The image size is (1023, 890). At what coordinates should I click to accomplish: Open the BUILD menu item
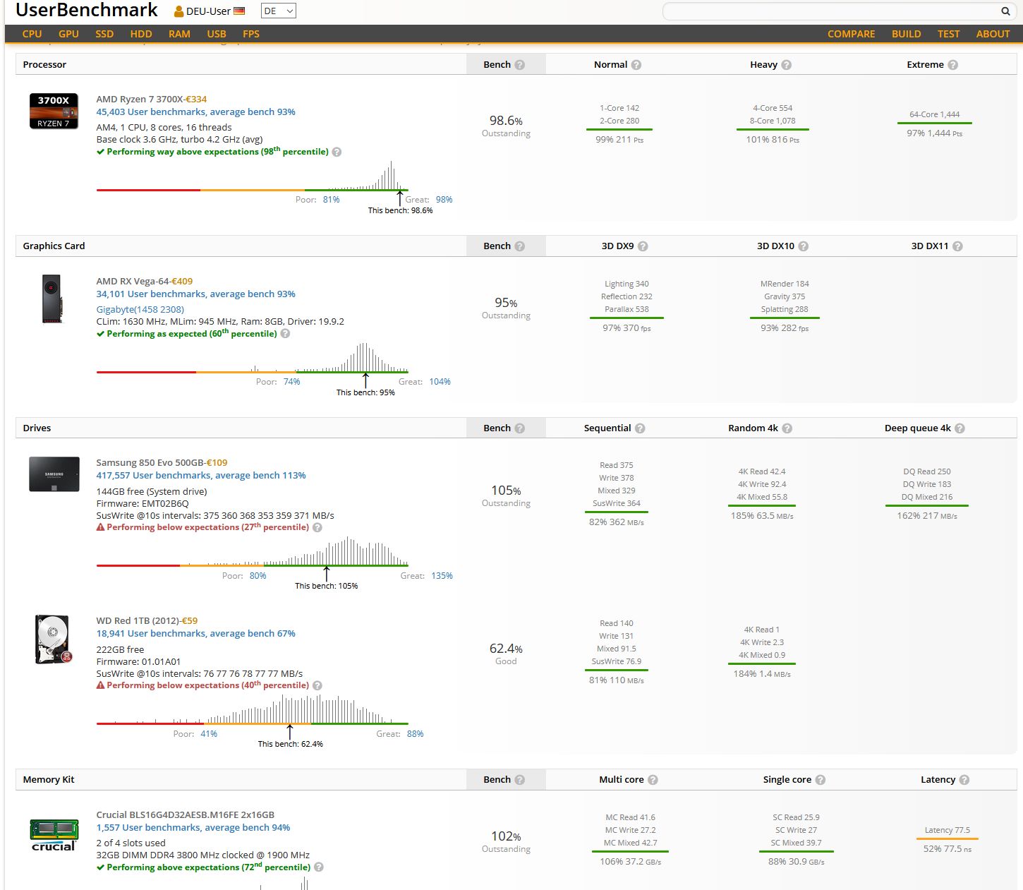(906, 34)
